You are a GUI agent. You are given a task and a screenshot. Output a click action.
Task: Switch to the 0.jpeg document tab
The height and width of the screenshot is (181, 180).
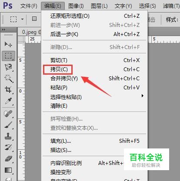point(30,32)
